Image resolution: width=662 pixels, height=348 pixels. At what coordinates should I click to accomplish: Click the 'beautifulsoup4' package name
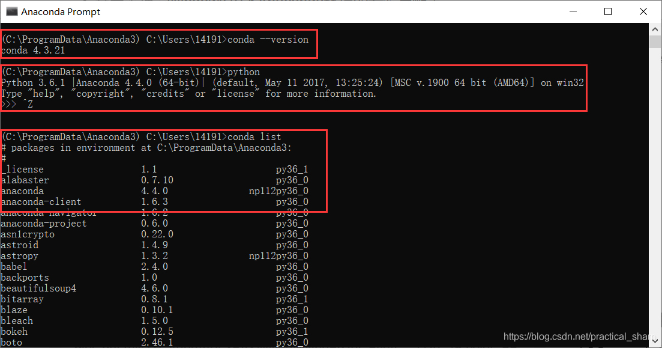(x=38, y=288)
